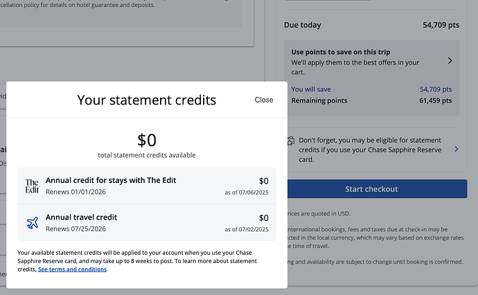Select Annual credit for stays with The Edit
This screenshot has width=478, height=295.
[111, 180]
